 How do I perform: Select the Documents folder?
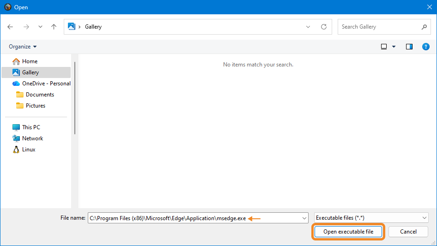tap(40, 95)
